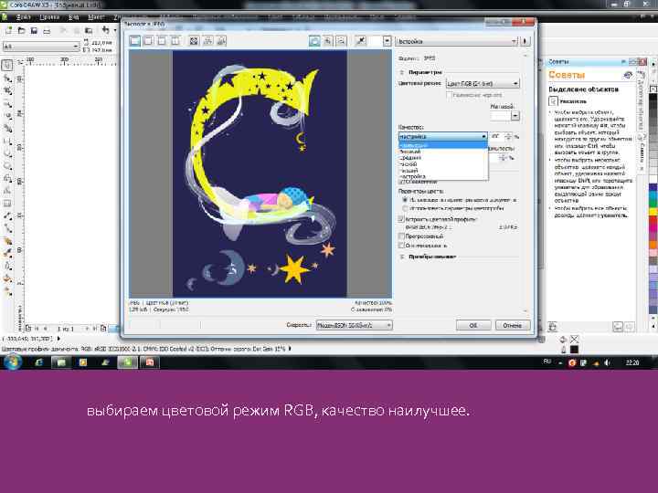Open the 'Макет' menu in CorelDRAW
The width and height of the screenshot is (658, 493).
96,17
